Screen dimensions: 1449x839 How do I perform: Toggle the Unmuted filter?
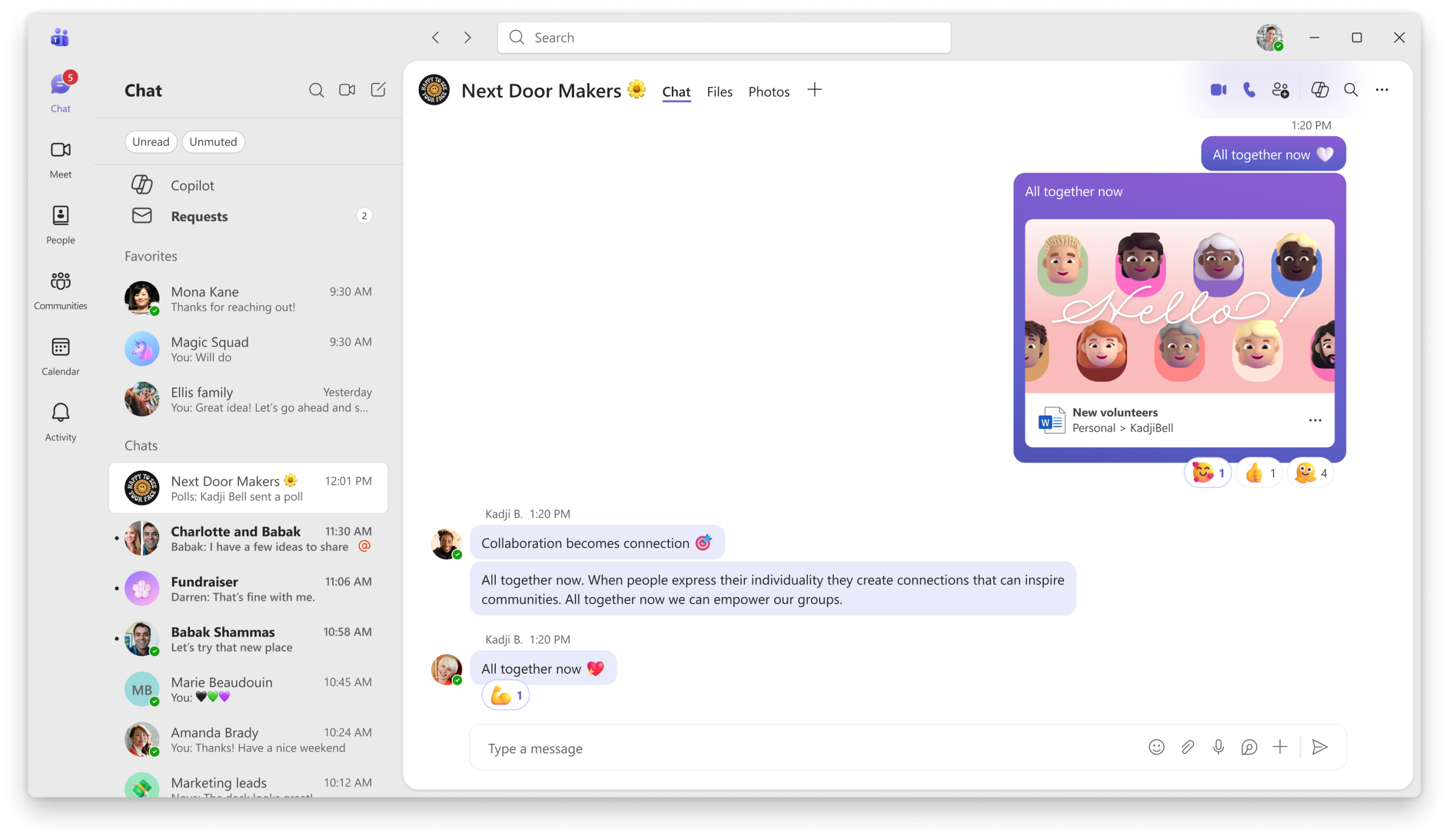click(x=213, y=141)
